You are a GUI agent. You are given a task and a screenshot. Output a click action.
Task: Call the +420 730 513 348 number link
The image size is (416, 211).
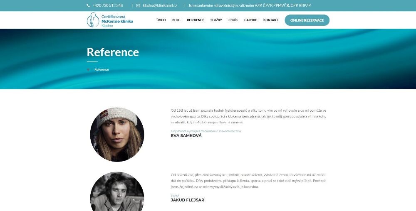[x=108, y=5]
